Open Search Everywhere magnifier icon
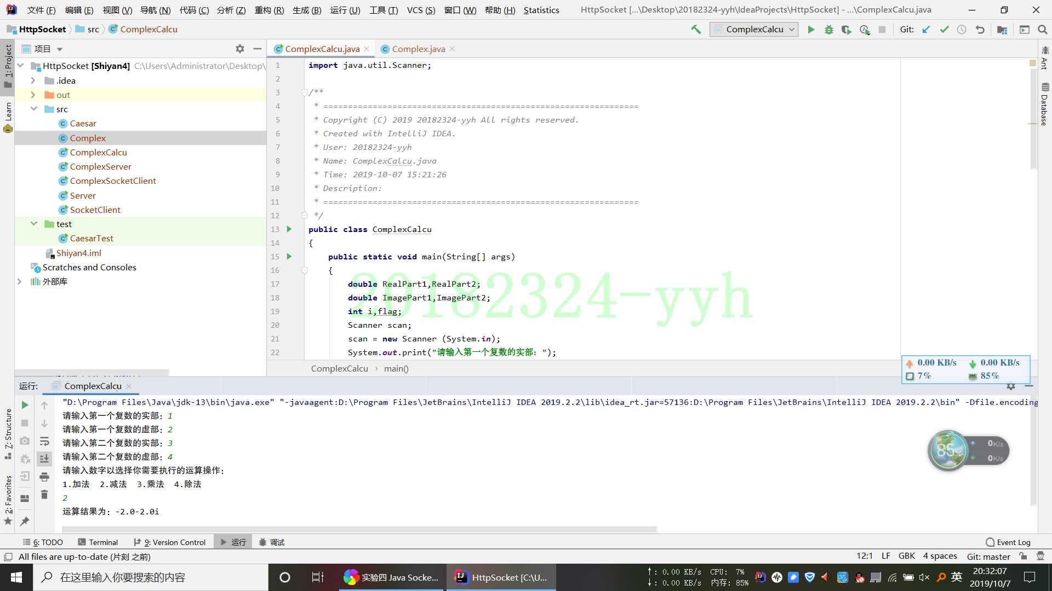 click(1042, 30)
